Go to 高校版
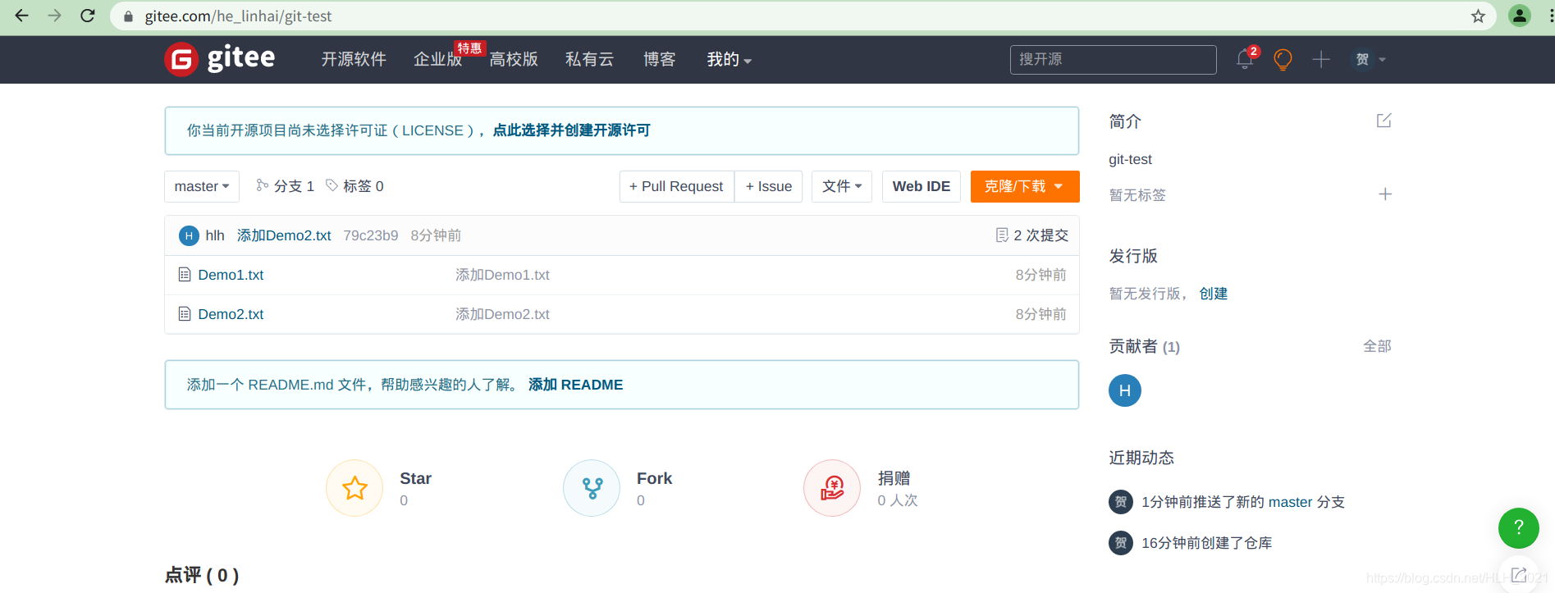Screen dimensions: 1555x593 coord(514,59)
